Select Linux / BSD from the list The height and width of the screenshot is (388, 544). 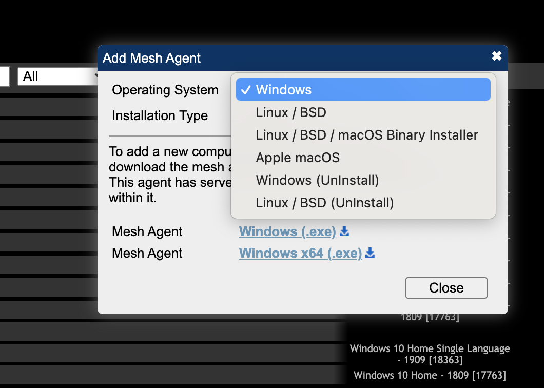tap(290, 112)
